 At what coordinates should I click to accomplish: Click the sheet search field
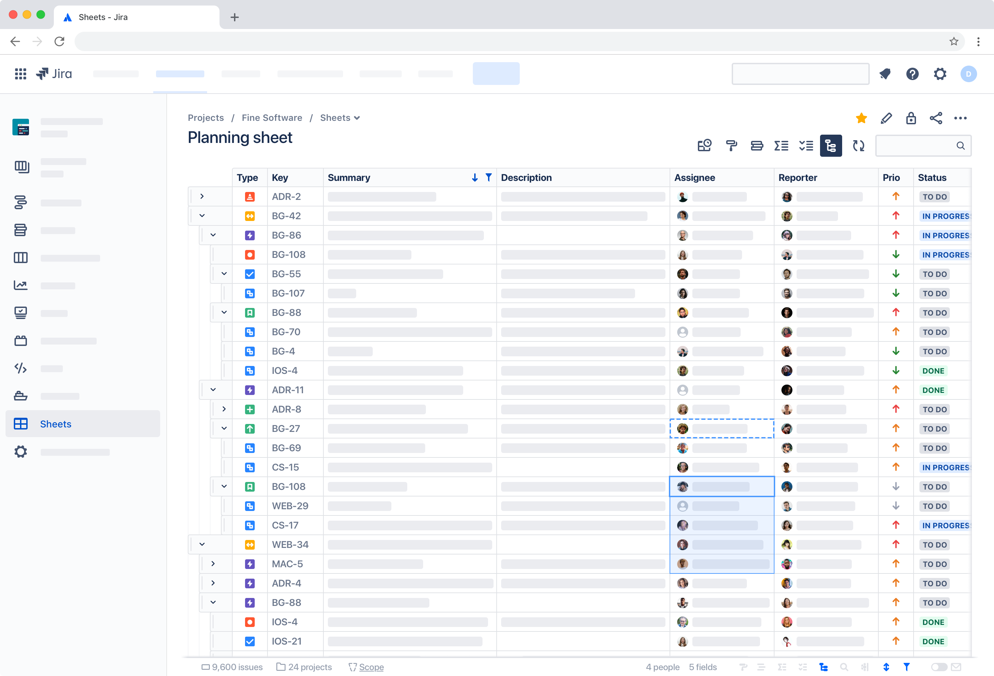[x=923, y=146]
